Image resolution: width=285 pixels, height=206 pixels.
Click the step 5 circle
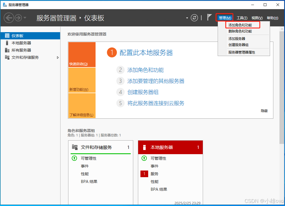(x=120, y=103)
